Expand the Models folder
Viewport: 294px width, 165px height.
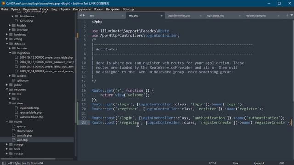[x=10, y=26]
